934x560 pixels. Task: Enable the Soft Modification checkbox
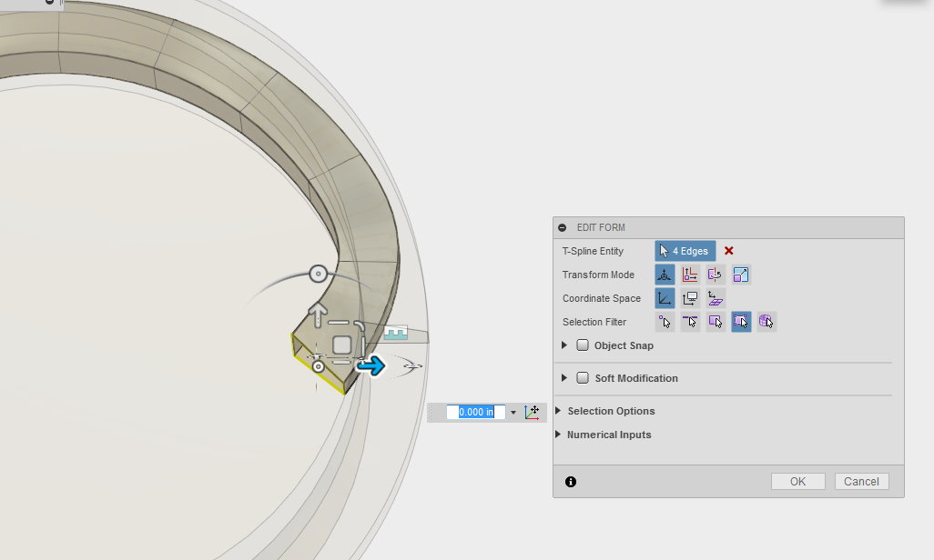[x=582, y=378]
